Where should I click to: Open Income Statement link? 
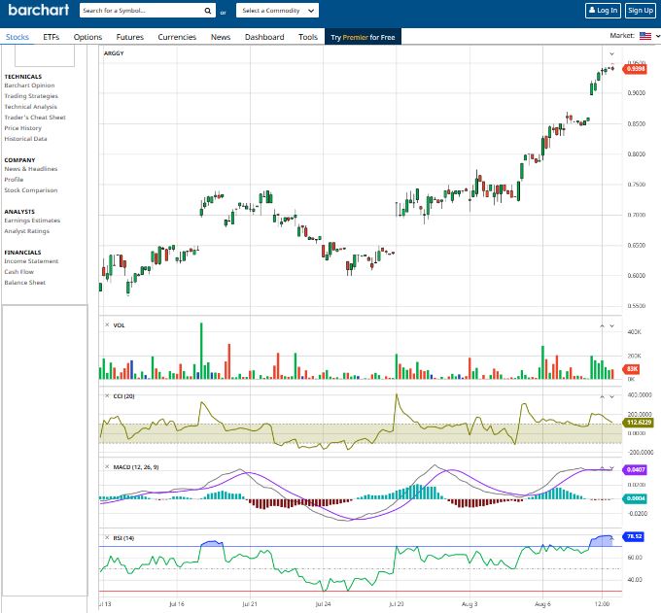click(x=31, y=260)
